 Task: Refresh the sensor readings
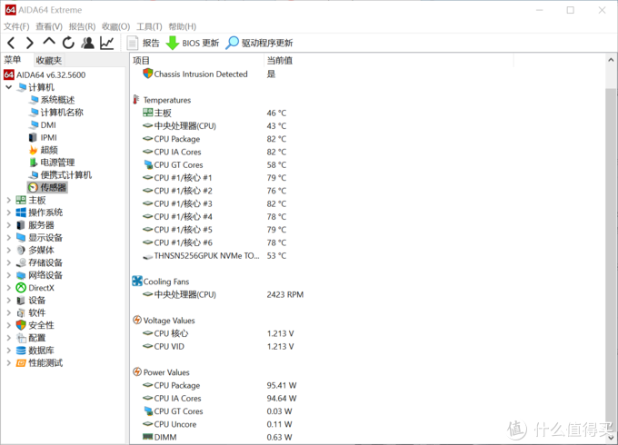(68, 43)
